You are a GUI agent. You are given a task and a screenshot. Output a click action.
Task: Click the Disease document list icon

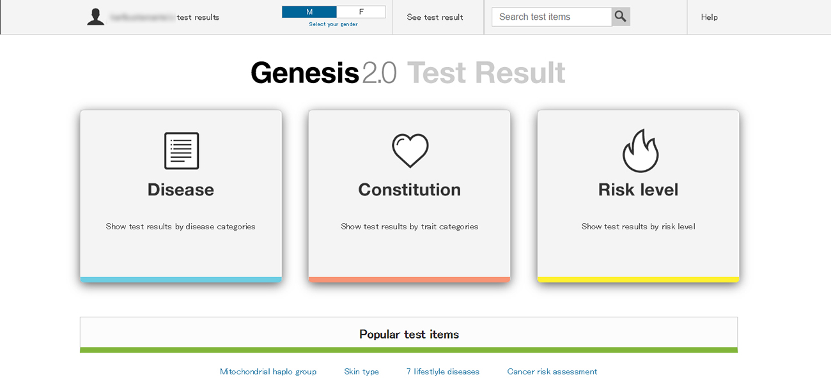182,151
